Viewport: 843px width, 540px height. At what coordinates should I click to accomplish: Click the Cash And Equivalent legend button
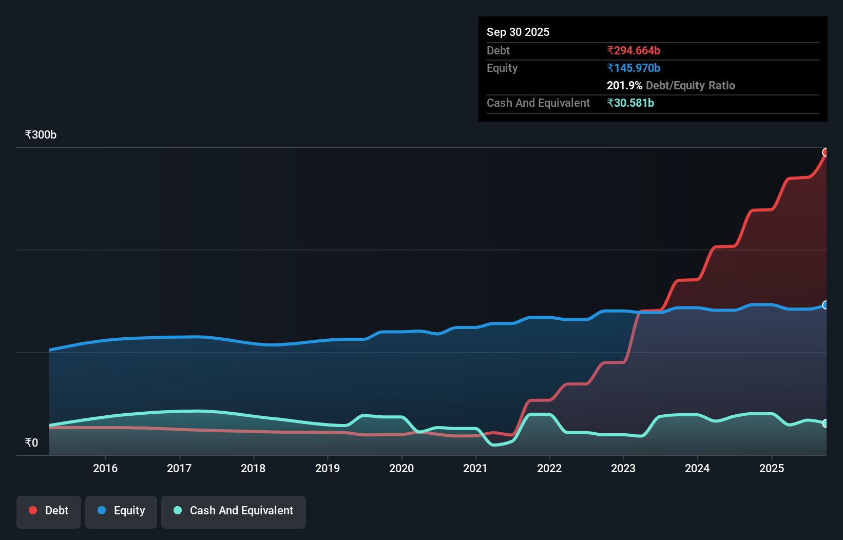pos(234,512)
